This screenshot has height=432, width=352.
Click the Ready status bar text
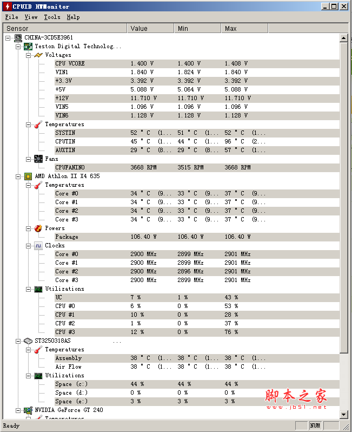click(x=11, y=426)
